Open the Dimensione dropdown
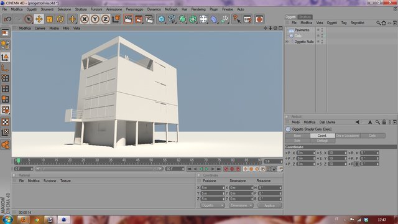This screenshot has width=398, height=224. point(241,205)
